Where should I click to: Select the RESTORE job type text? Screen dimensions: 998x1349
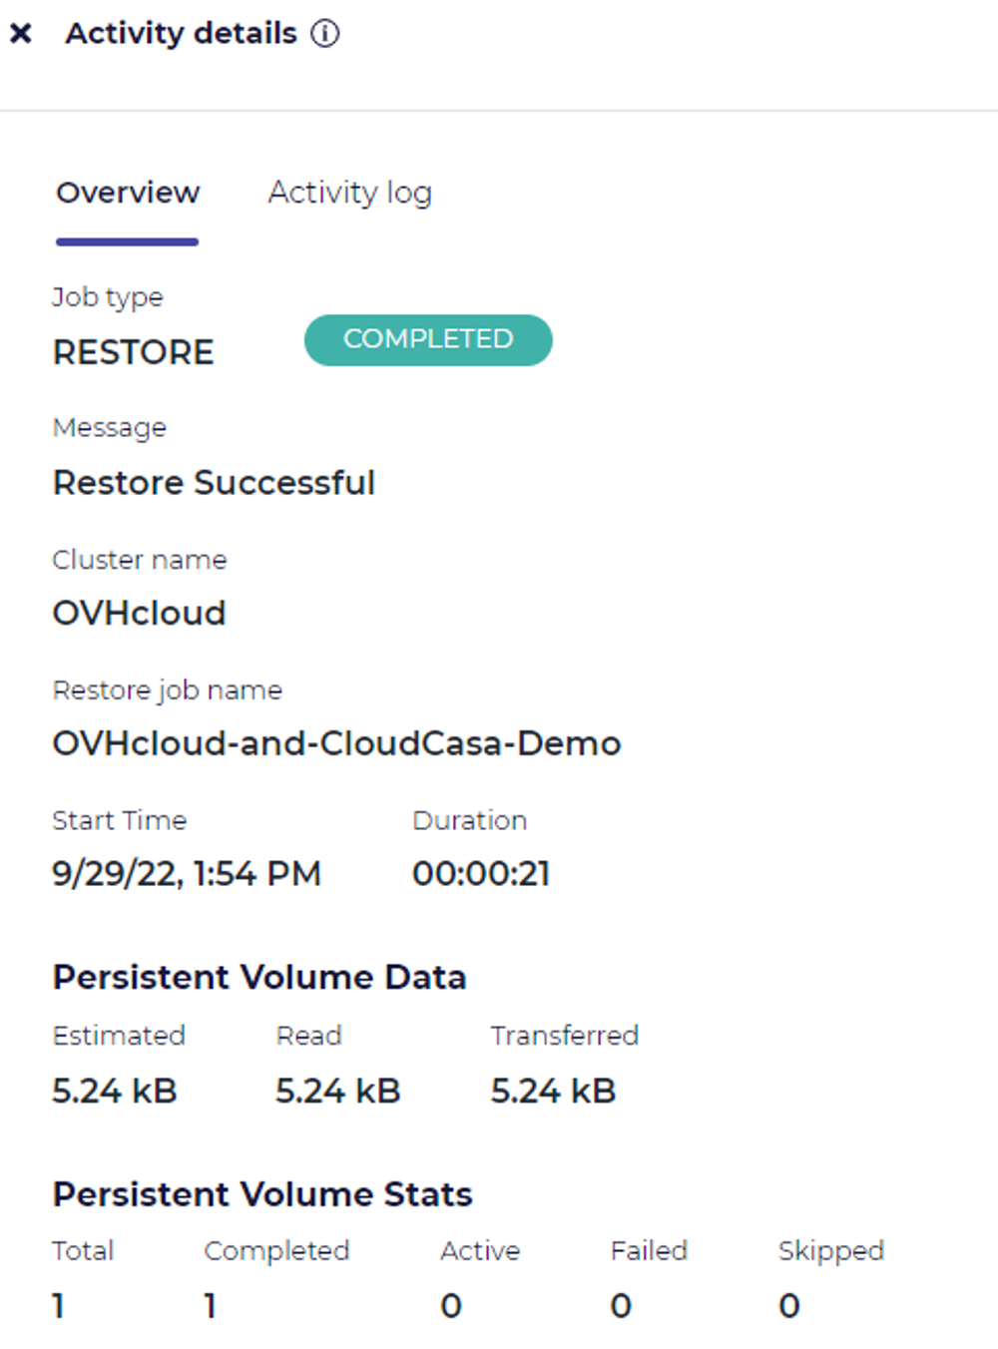[134, 353]
